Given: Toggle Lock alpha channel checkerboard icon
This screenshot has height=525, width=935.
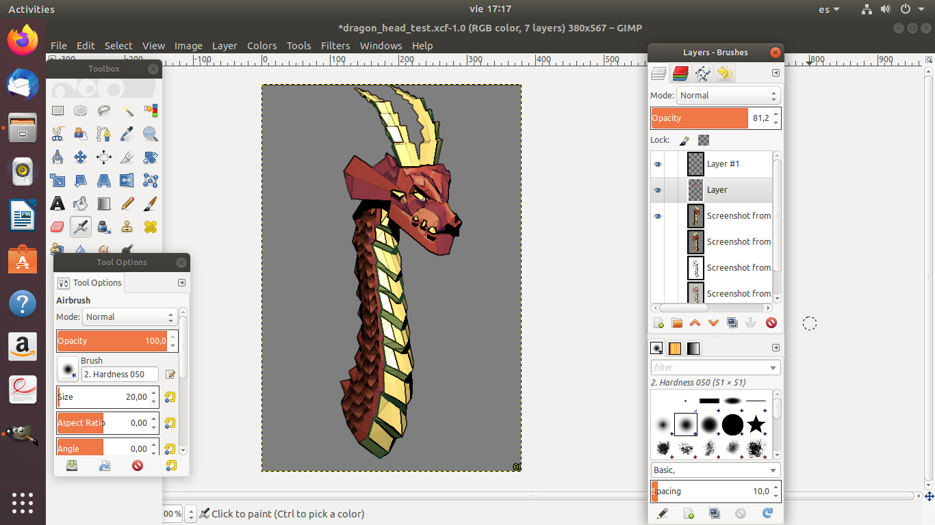Looking at the screenshot, I should click(704, 140).
